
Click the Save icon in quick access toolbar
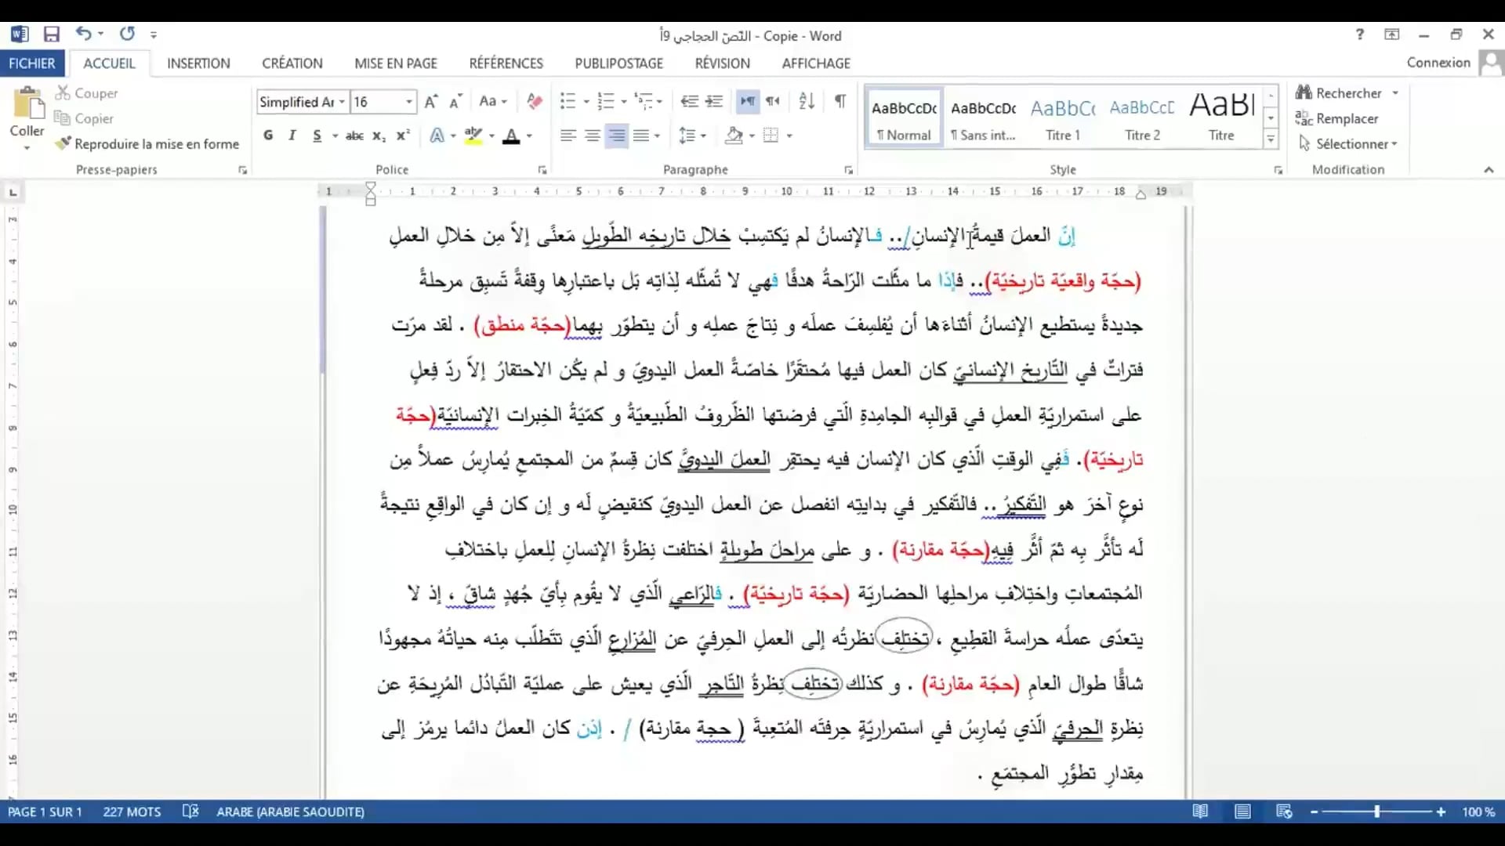(52, 34)
